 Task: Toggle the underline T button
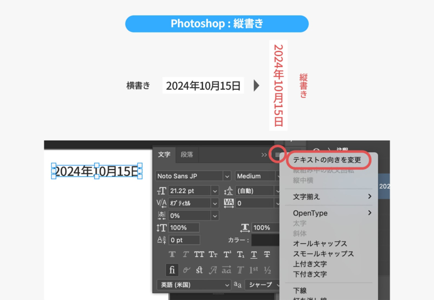pos(254,255)
